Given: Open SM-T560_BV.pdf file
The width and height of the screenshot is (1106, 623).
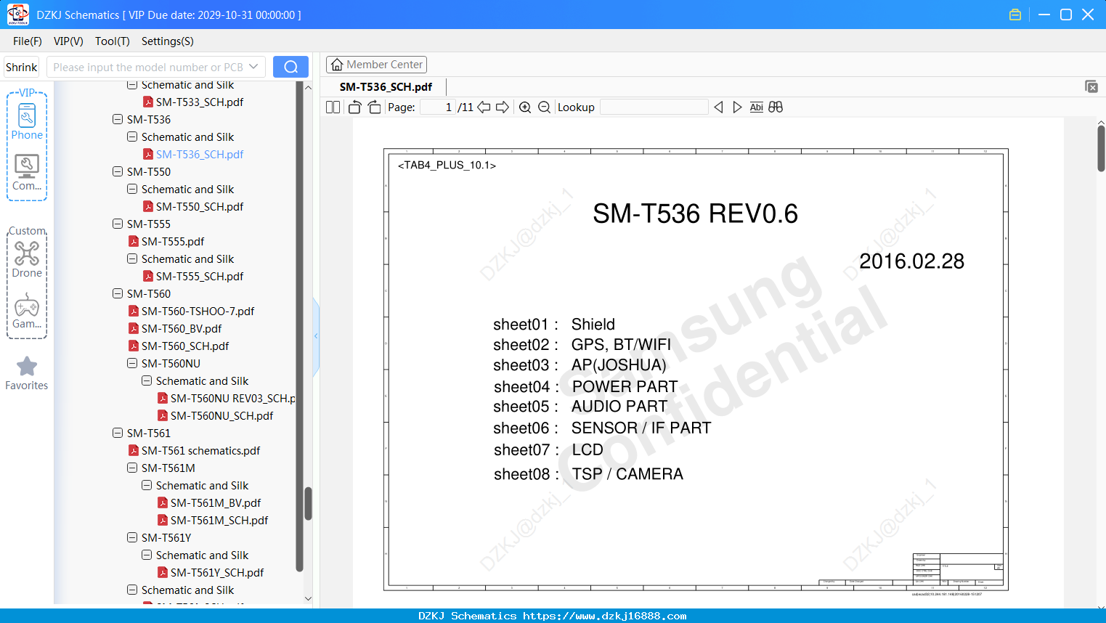Looking at the screenshot, I should click(x=175, y=329).
